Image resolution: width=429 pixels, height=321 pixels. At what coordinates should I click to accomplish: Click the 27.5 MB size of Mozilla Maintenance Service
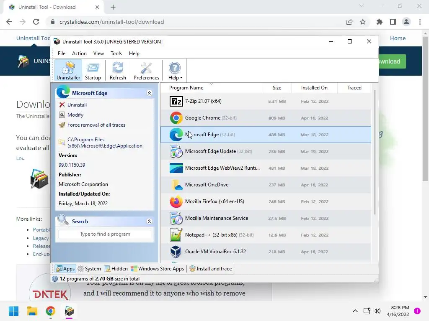(x=277, y=218)
